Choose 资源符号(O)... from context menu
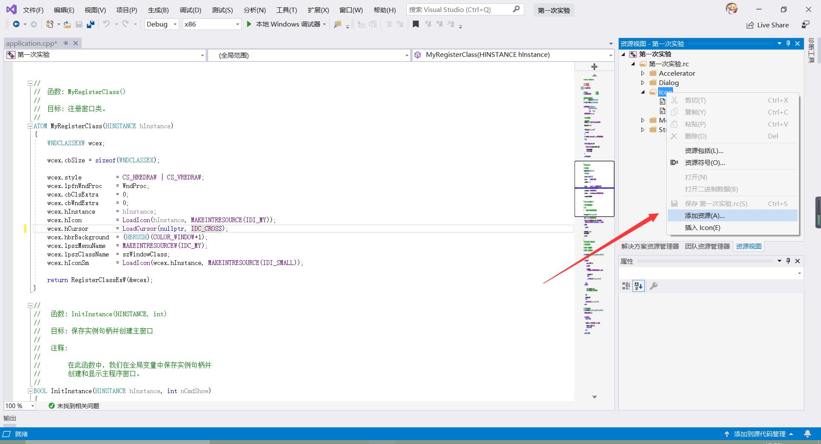 732,162
